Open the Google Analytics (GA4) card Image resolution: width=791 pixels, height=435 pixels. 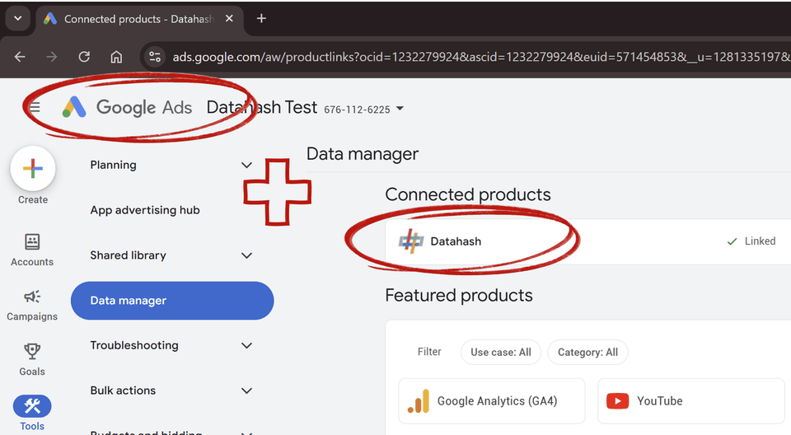(x=492, y=401)
